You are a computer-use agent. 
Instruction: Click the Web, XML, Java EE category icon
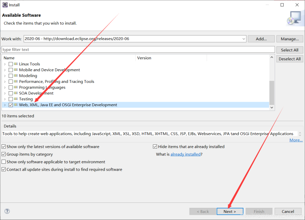(16, 104)
